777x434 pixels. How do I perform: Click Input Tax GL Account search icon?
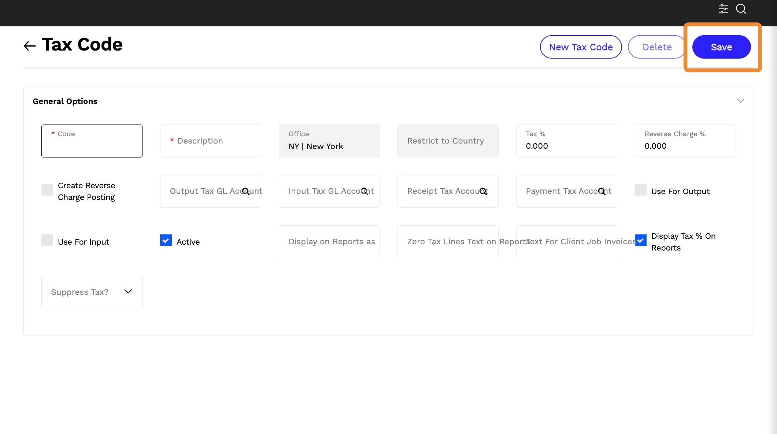365,191
